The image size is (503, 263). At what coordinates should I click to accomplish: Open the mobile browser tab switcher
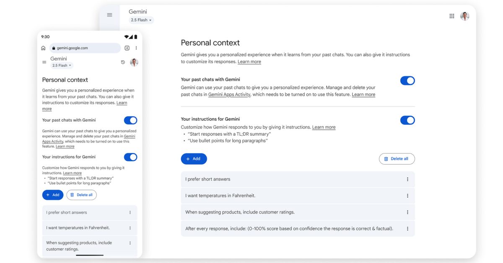tap(127, 48)
